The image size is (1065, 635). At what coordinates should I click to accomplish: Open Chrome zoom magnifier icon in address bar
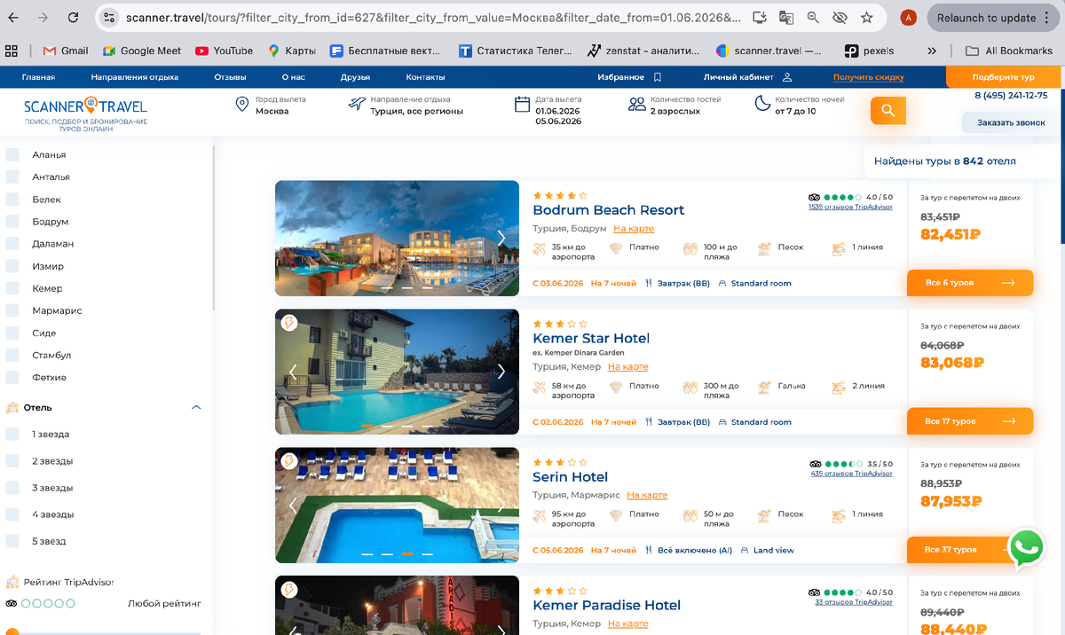coord(813,18)
